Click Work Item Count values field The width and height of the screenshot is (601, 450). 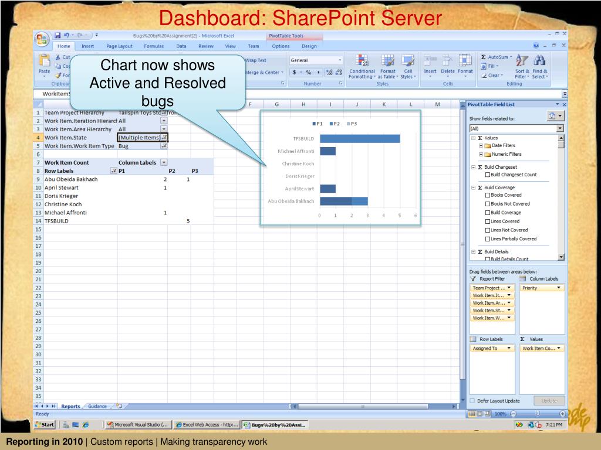coord(542,348)
